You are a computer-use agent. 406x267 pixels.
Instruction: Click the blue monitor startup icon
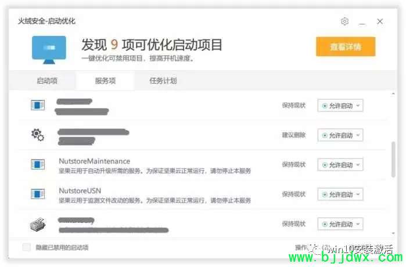coord(49,50)
